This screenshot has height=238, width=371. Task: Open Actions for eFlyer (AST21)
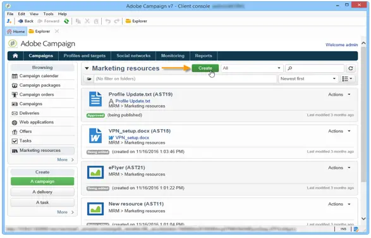click(339, 168)
